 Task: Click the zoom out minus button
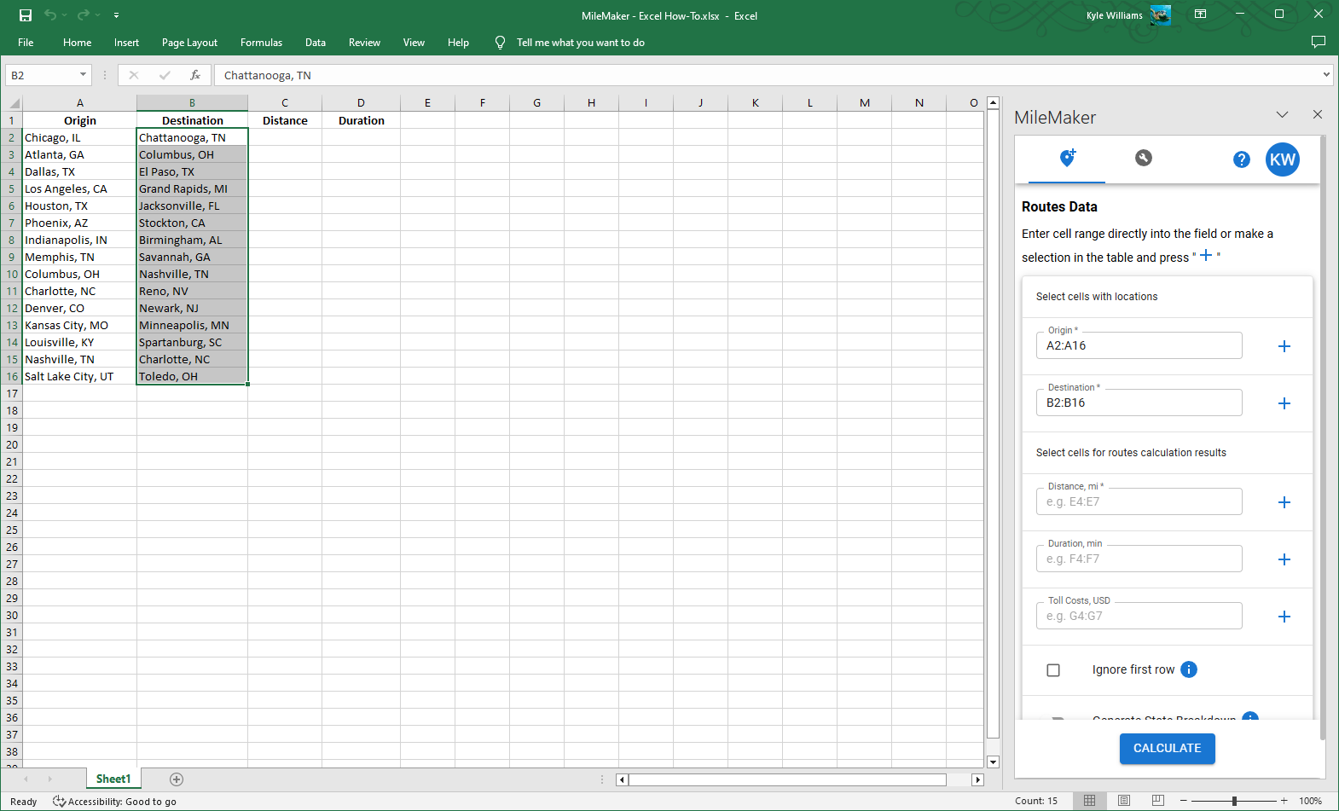[1184, 801]
